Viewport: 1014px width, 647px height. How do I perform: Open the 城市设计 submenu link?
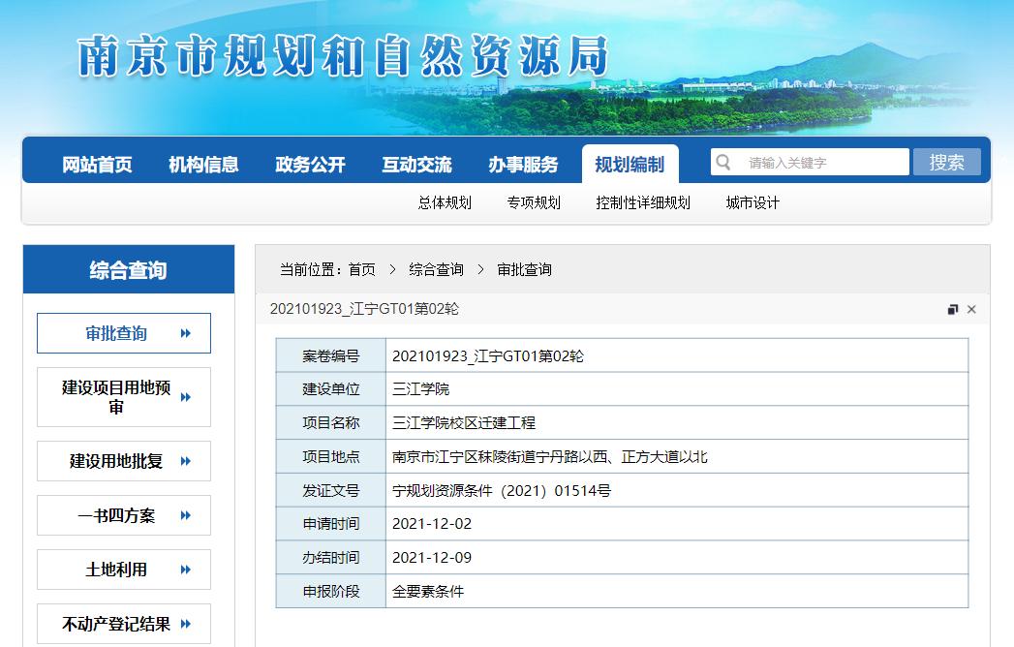point(753,202)
